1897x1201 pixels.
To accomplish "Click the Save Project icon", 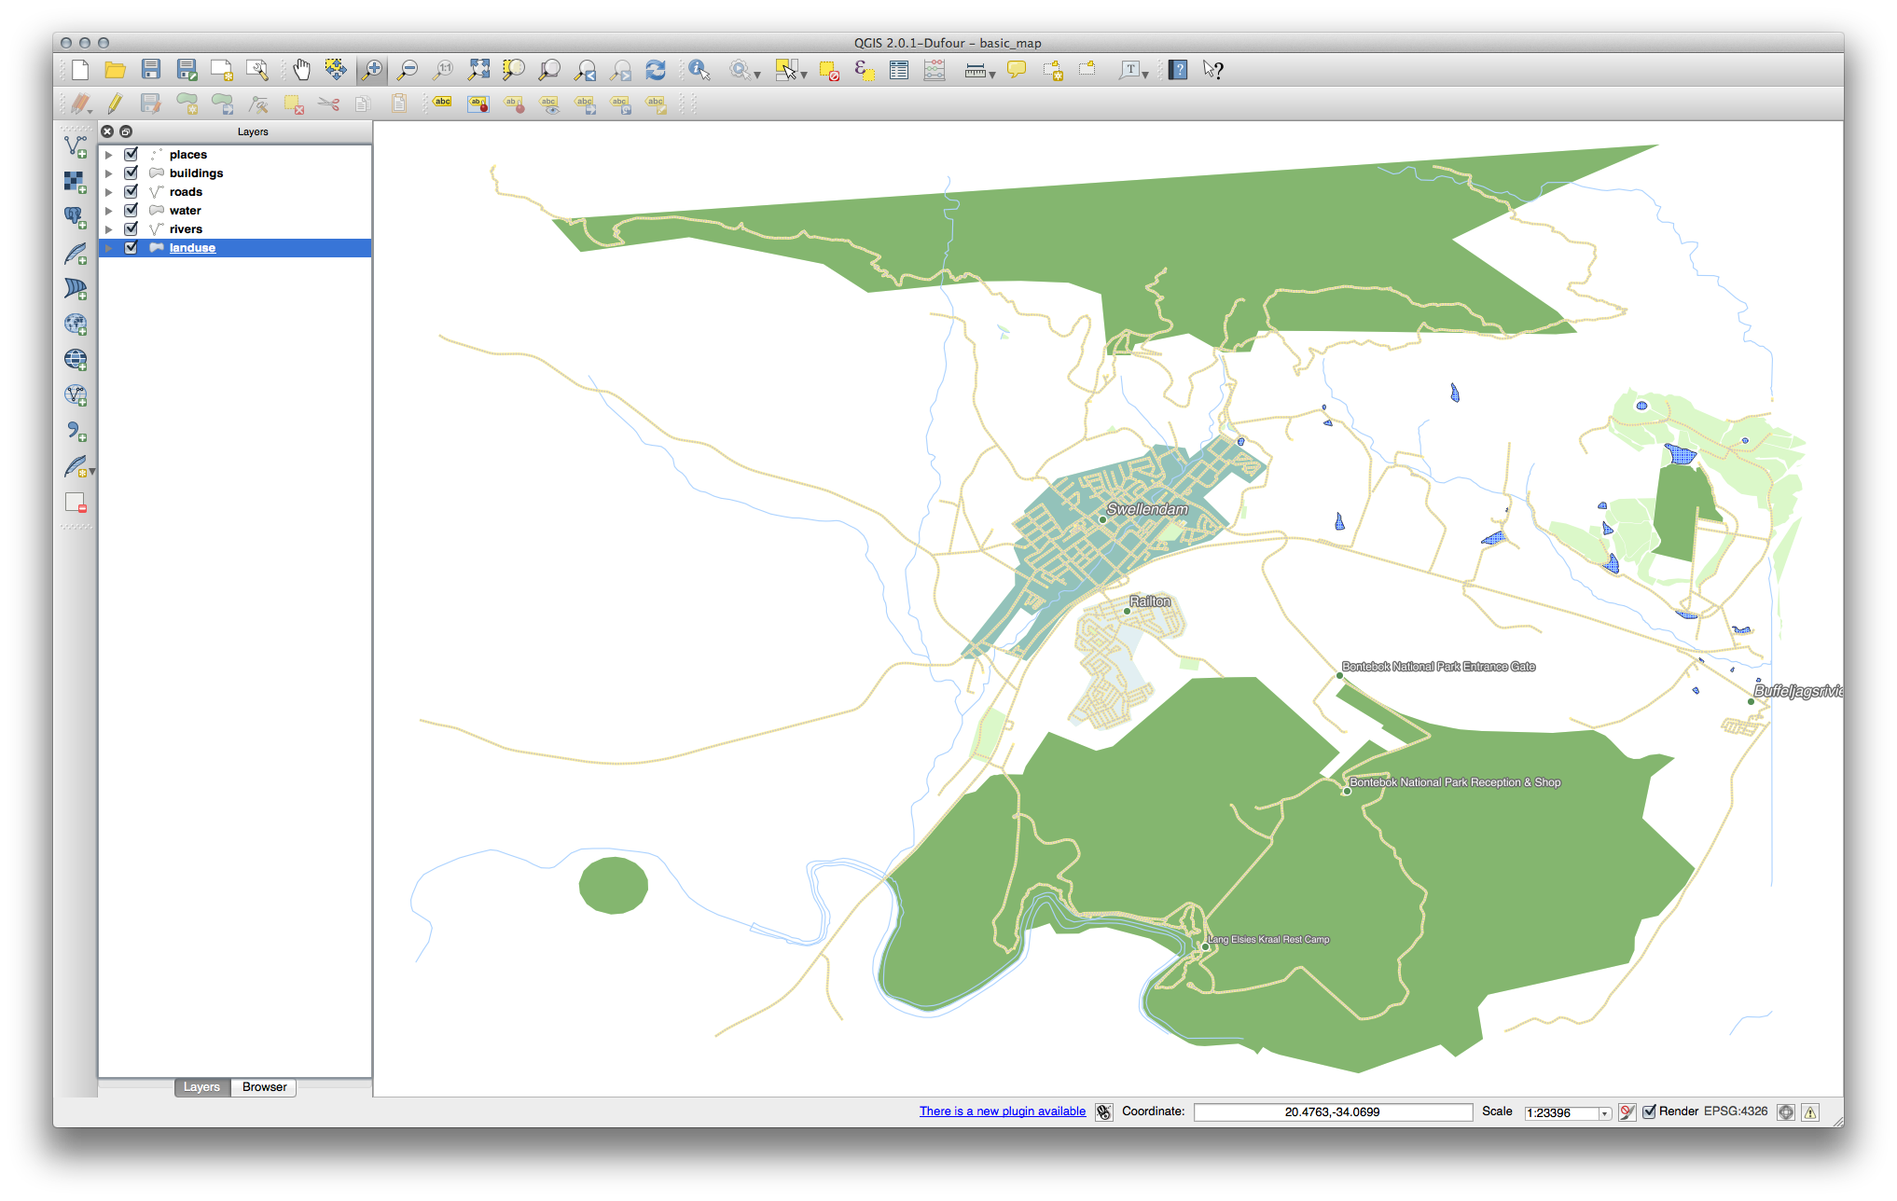I will click(x=151, y=70).
